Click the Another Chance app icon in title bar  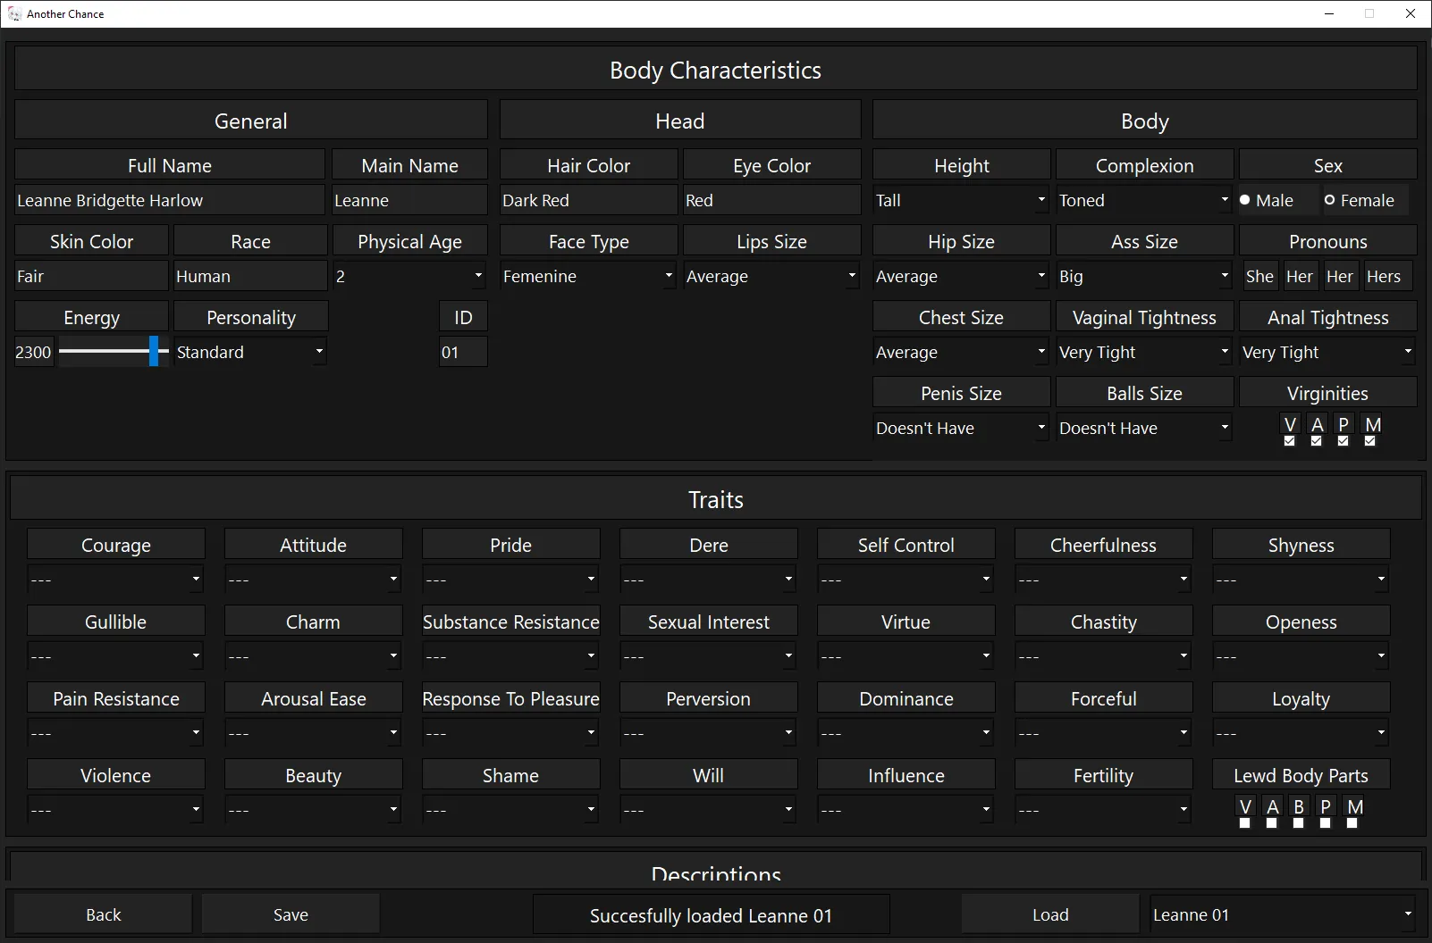(14, 13)
